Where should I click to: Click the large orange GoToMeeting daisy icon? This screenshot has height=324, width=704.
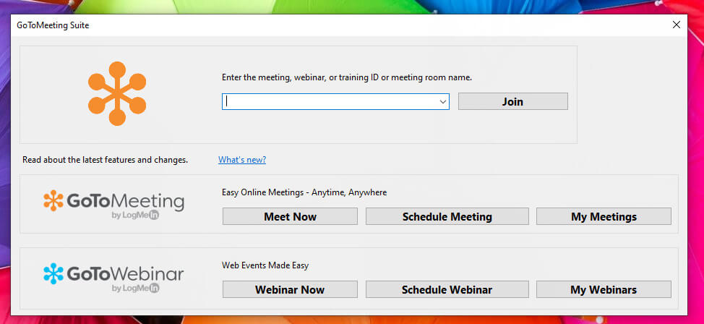pyautogui.click(x=116, y=94)
